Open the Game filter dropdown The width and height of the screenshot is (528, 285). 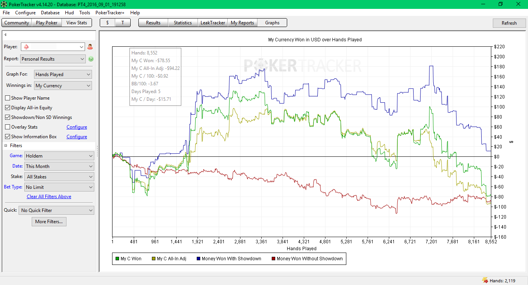pos(60,156)
